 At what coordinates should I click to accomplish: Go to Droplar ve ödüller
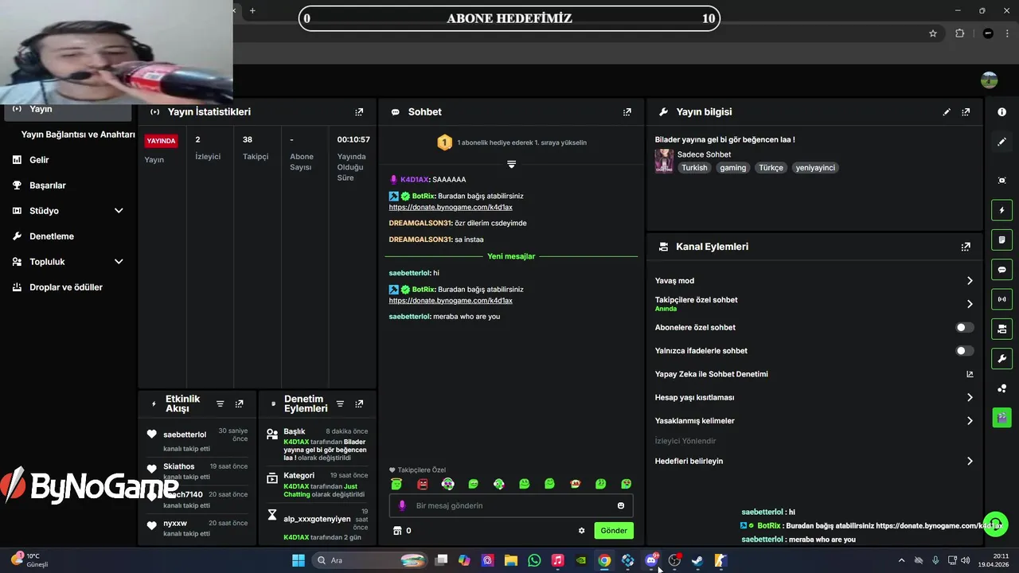click(66, 287)
